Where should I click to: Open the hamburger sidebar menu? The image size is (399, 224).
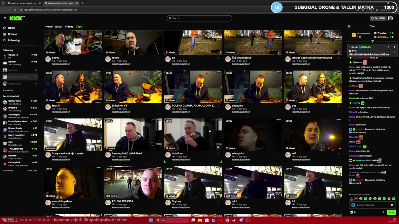tap(5, 18)
